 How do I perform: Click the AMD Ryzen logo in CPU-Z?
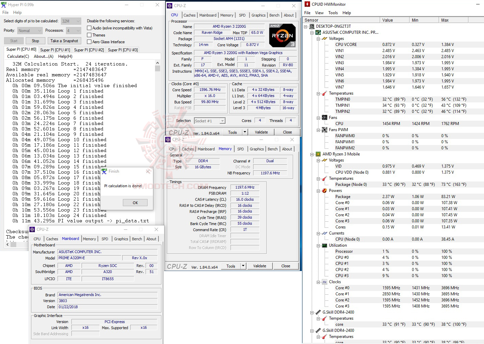point(282,35)
